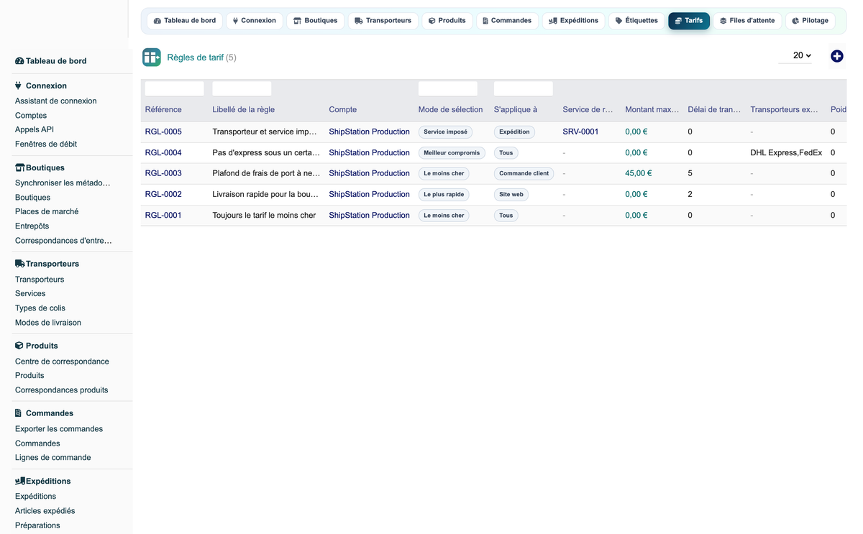Open the Boutiques top tab
The image size is (863, 534).
(315, 21)
